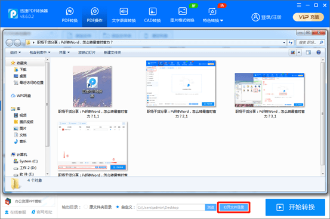Open the 登录/注册 link

point(272,17)
